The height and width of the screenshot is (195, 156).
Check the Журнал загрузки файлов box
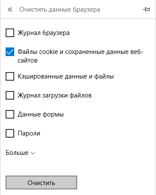pyautogui.click(x=10, y=95)
